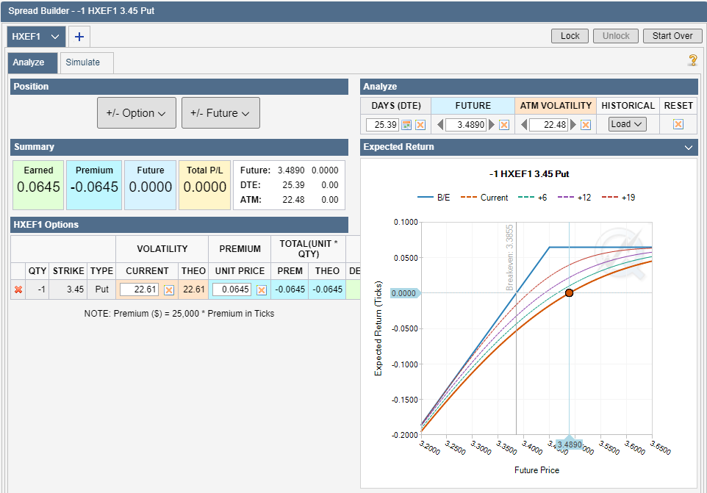Reset the ATM Volatility value
Image resolution: width=707 pixels, height=493 pixels.
586,125
